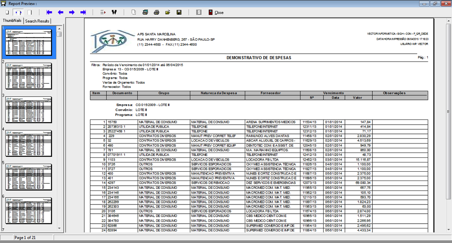Click the thumbnail panel scrollbar handle
The height and width of the screenshot is (243, 452).
[x=59, y=34]
